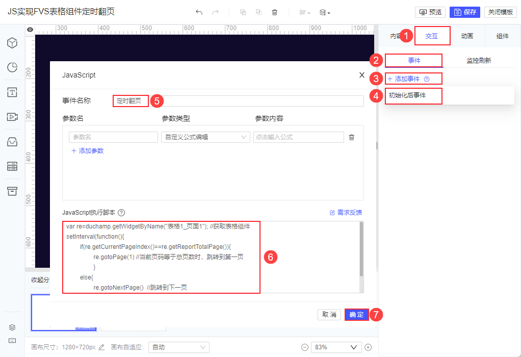521x357 pixels.
Task: Open the layer stack dropdown
Action: click(x=325, y=13)
